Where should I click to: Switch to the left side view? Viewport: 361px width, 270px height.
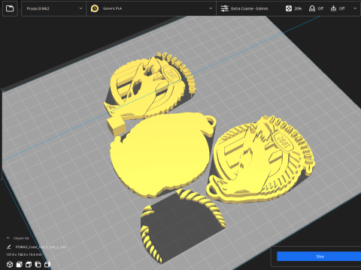38,264
